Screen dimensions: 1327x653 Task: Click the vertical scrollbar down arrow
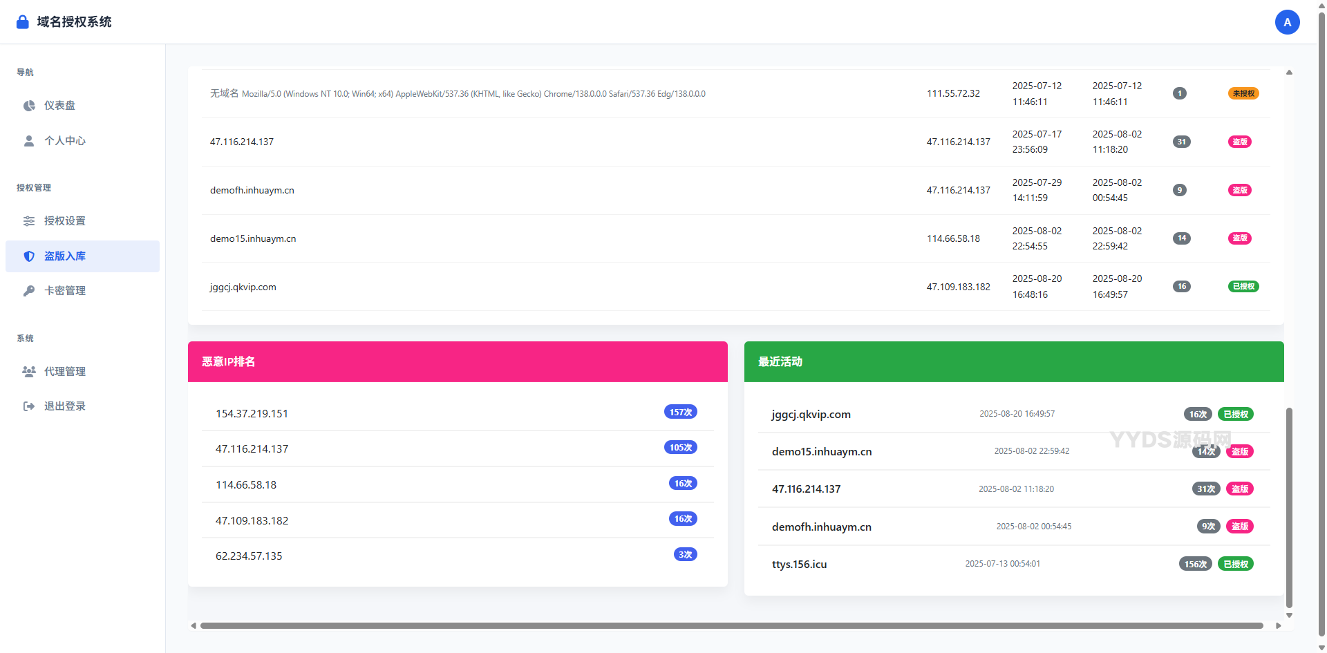(1289, 614)
